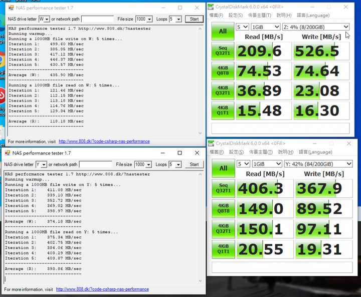Open Y: drive dropdown in bottom CrystalDiskMark
Screen dimensions: 361x297
pos(318,164)
